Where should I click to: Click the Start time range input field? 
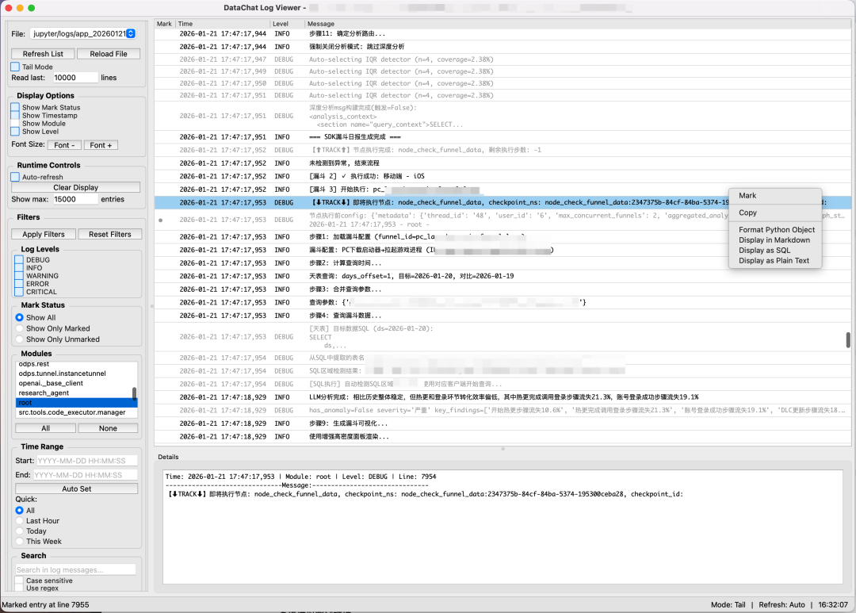point(87,461)
